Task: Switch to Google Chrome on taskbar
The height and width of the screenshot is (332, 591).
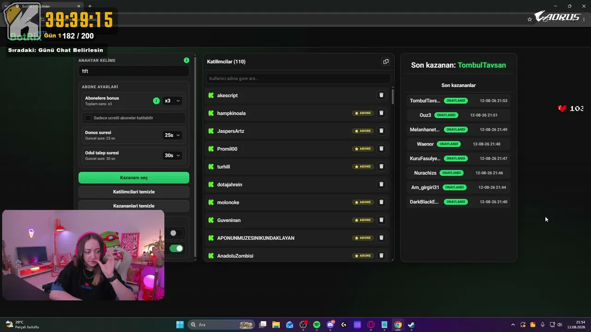Action: pos(398,325)
